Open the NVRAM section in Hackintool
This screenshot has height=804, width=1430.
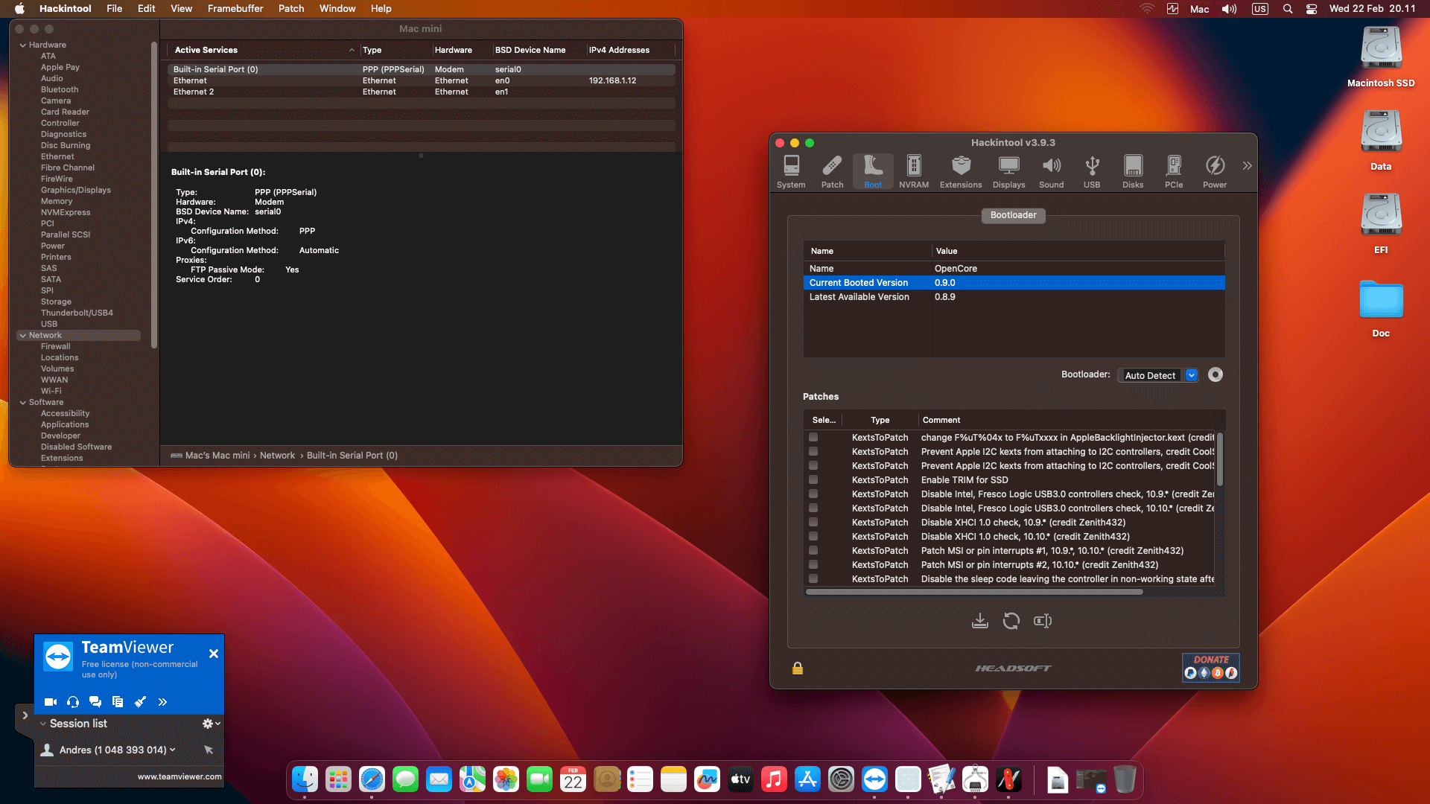(x=914, y=172)
